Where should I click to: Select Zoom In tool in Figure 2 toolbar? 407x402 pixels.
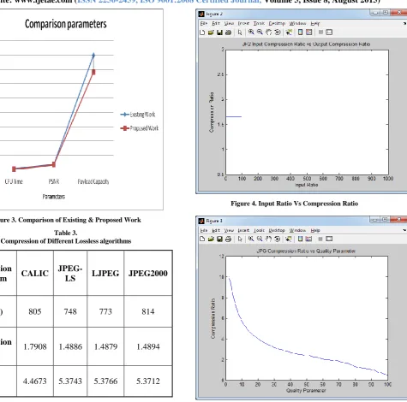[x=251, y=33]
